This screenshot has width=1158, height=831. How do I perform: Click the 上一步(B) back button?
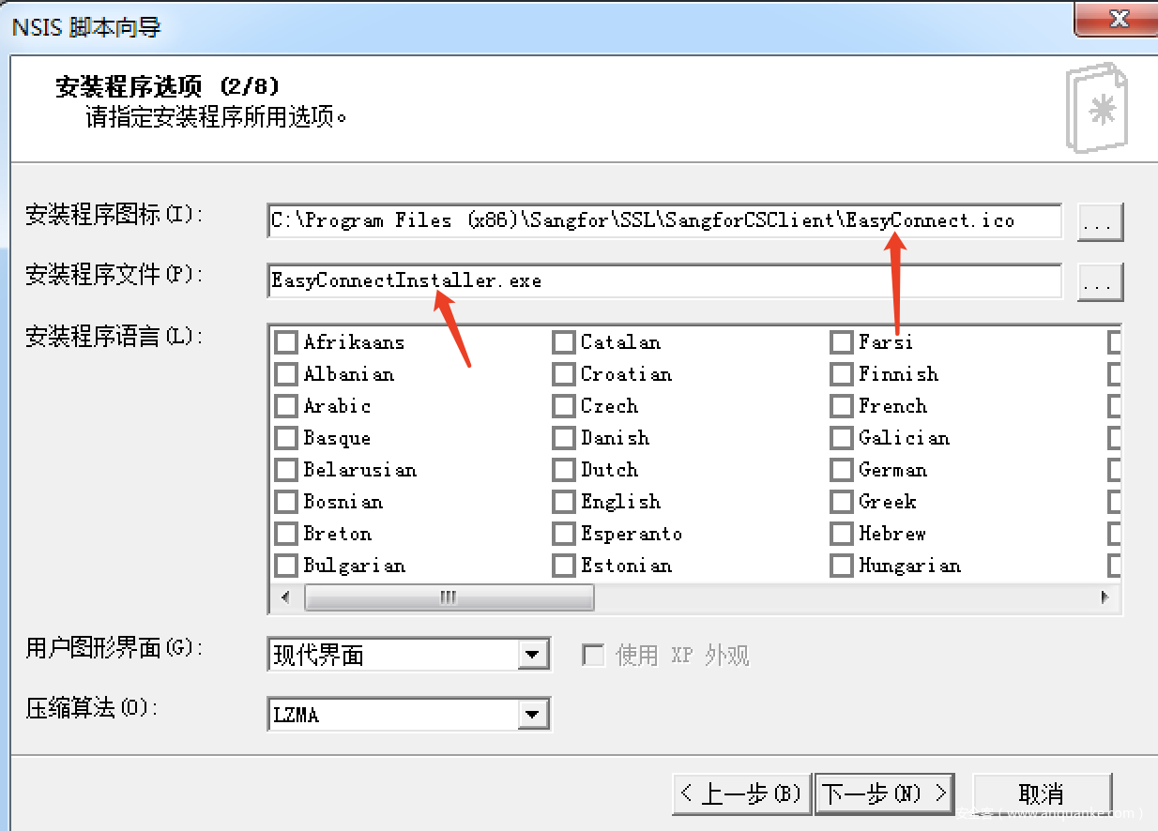(x=741, y=793)
